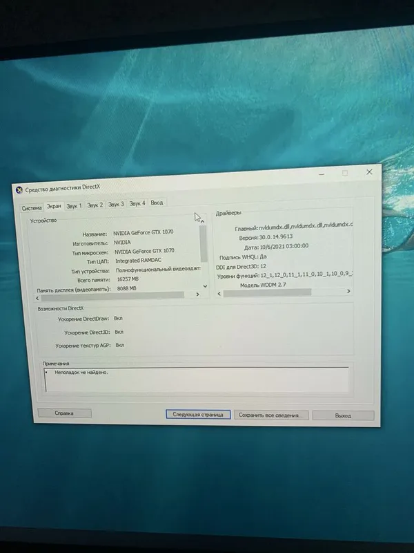
Task: Click drivers panel horizontal scrollbar thumb
Action: [267, 292]
